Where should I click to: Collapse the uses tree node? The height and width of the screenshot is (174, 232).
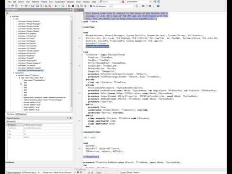(14, 19)
